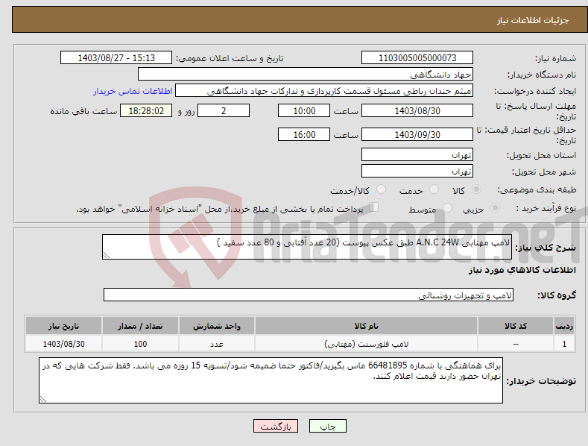Click the deadline time field 10:00
The image size is (588, 446).
(304, 110)
